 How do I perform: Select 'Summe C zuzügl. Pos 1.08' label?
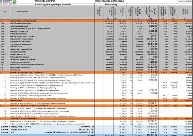14,129
